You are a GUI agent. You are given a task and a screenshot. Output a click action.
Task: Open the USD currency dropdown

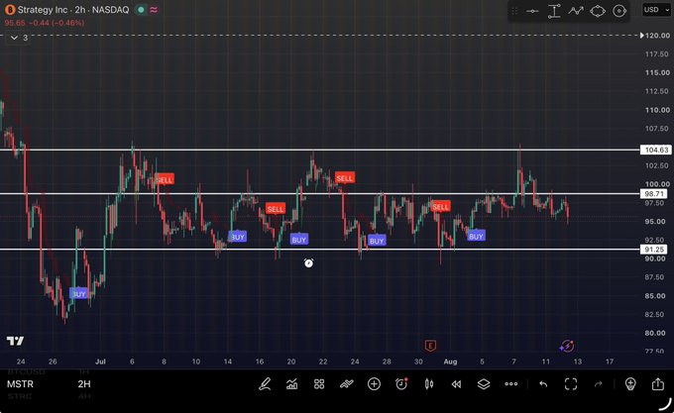pos(656,10)
